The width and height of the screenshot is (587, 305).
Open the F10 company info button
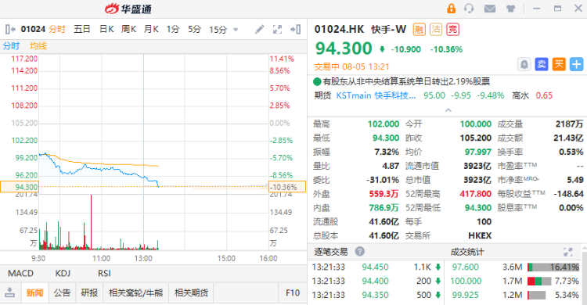(293, 292)
